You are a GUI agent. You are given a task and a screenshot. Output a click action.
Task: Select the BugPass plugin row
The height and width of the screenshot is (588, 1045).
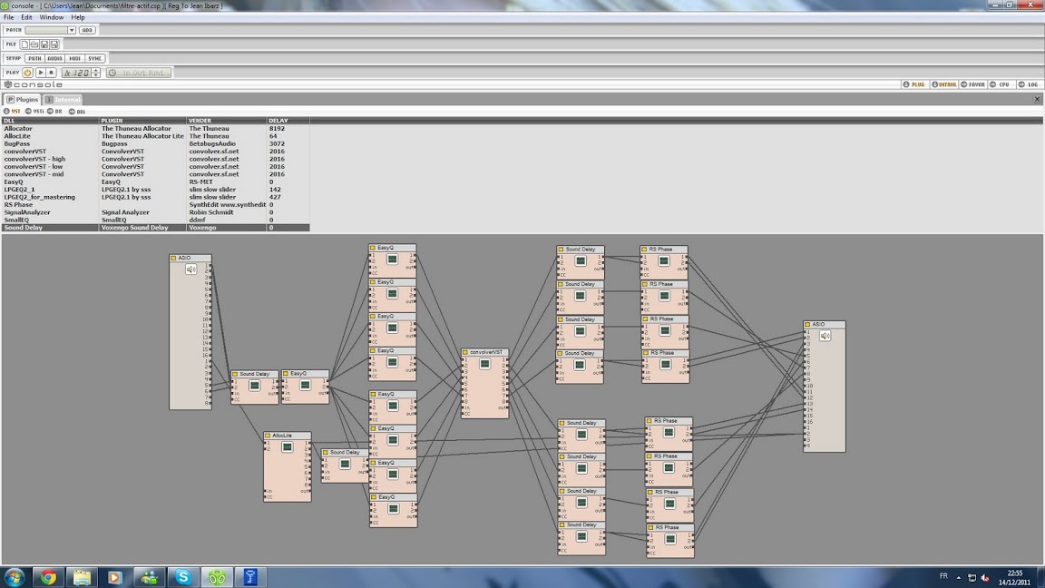tap(156, 144)
